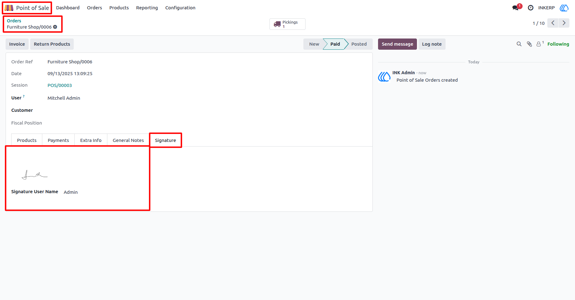Click the Send message button
Image resolution: width=575 pixels, height=300 pixels.
point(397,44)
